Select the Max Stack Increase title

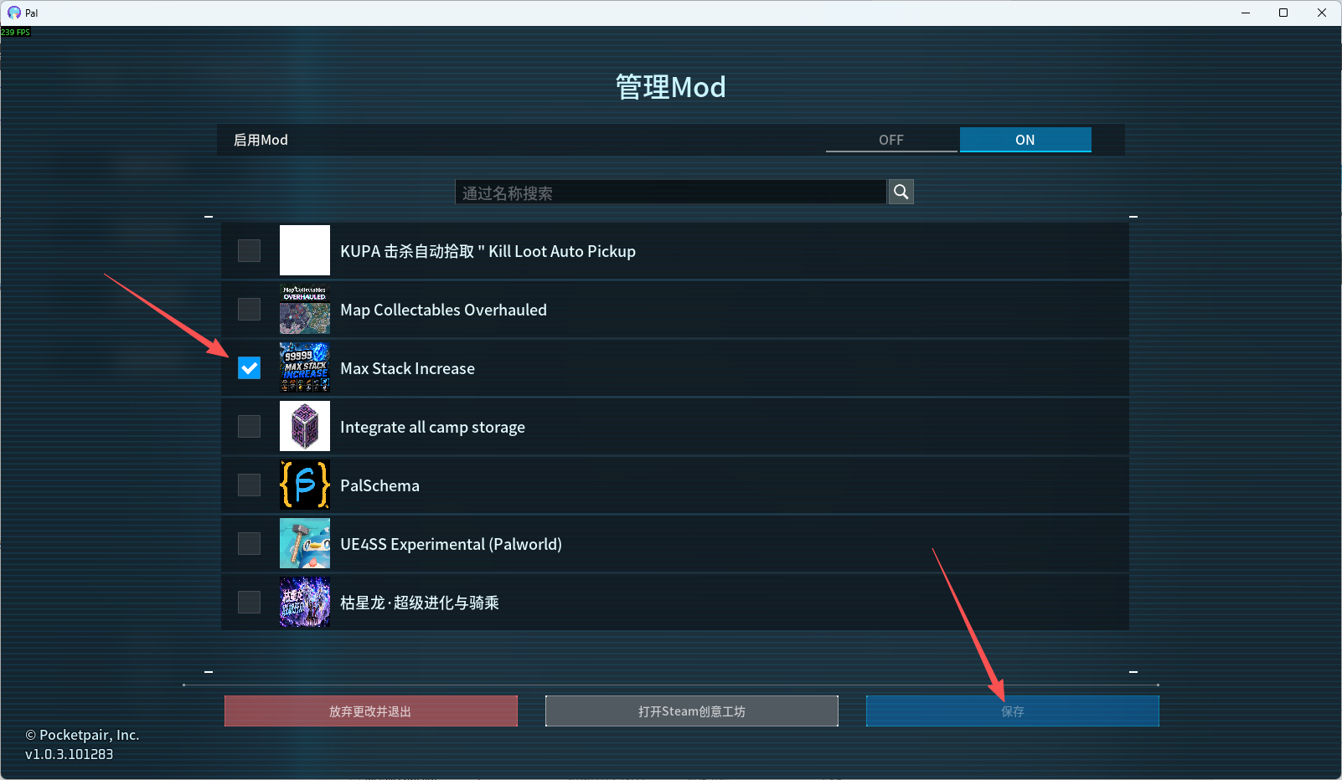[407, 368]
